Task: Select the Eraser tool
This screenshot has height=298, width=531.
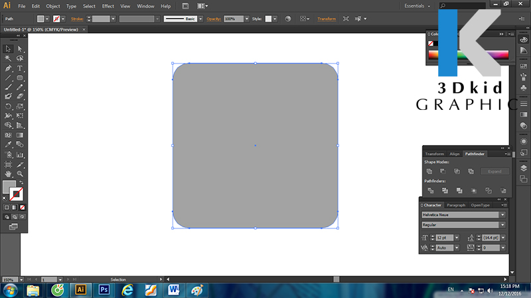Action: [x=20, y=97]
